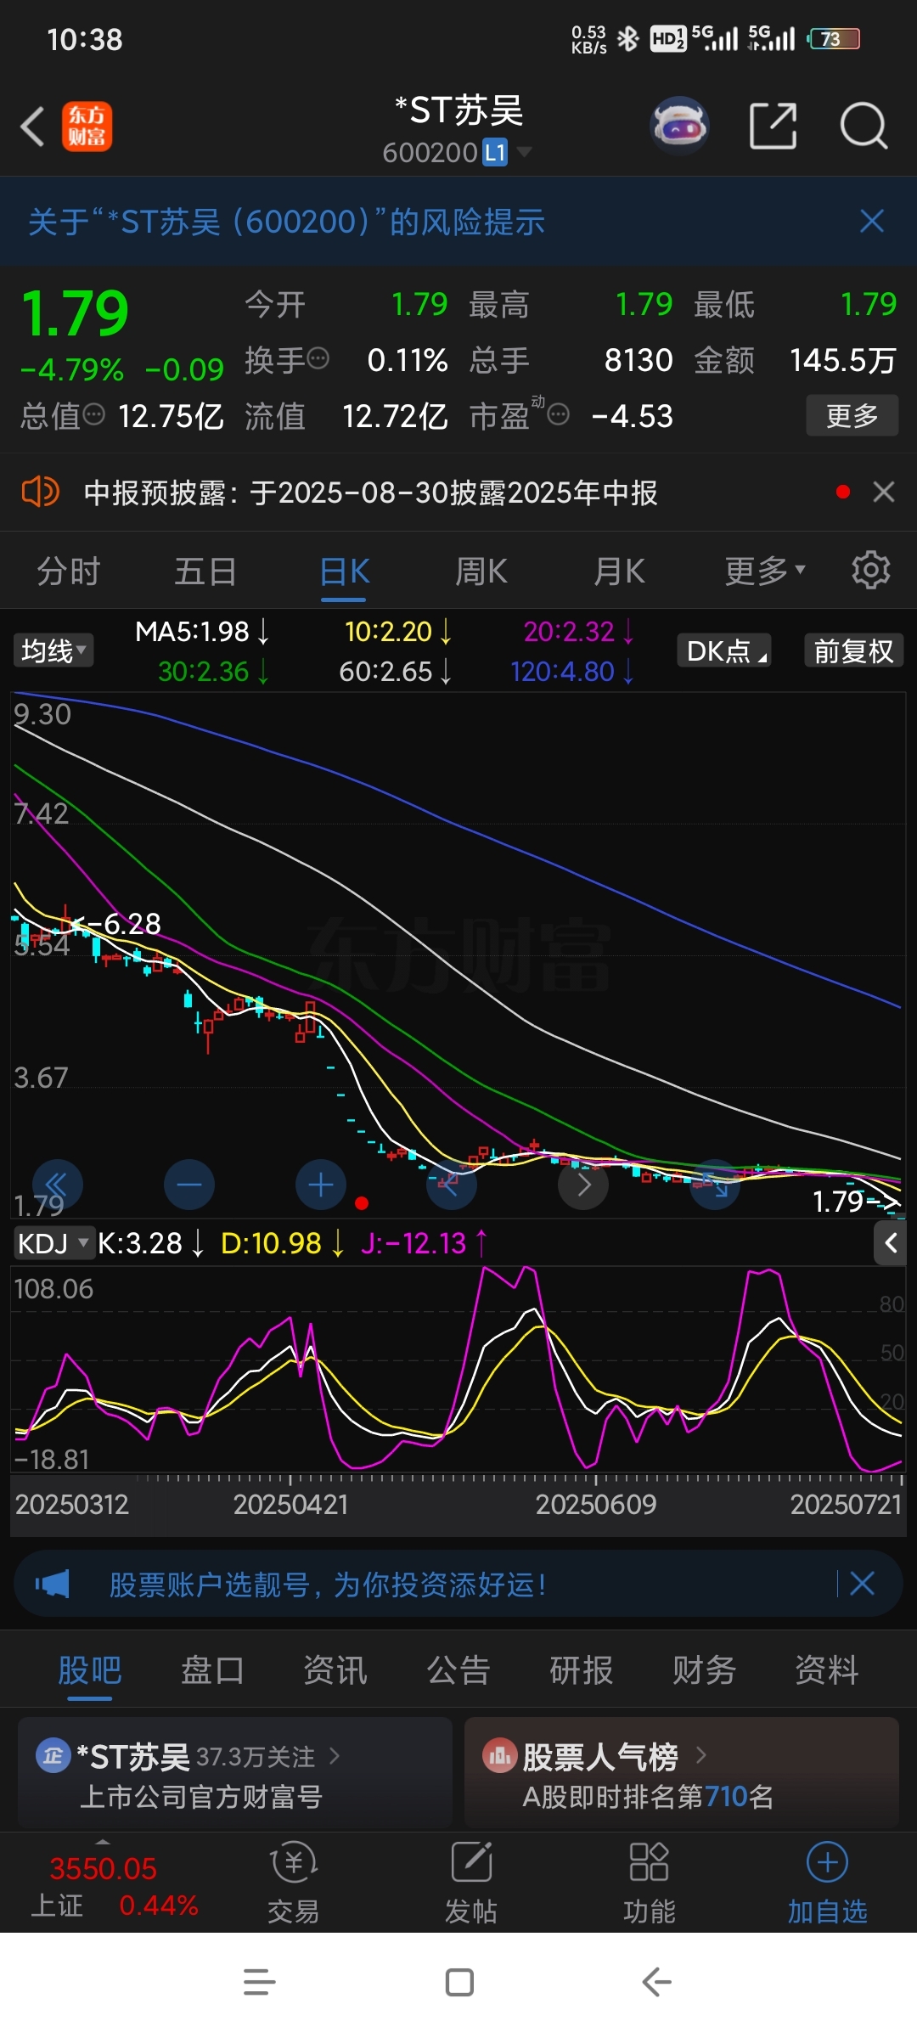Expand the 更多 chart period dropdown
The width and height of the screenshot is (917, 2038).
(764, 571)
